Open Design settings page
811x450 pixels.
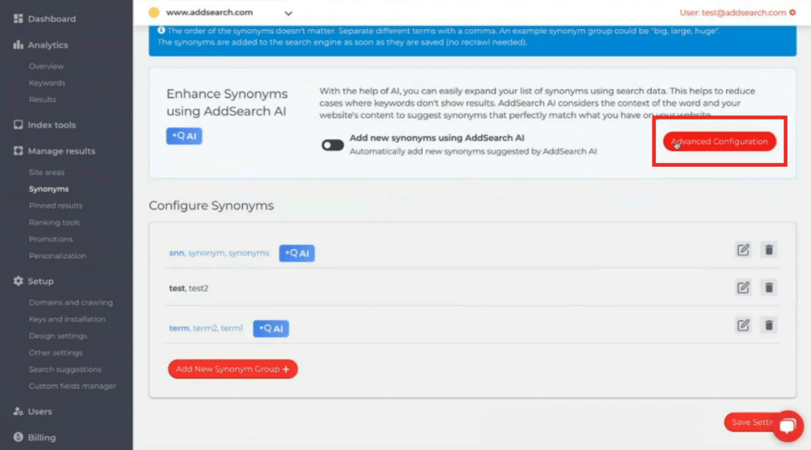tap(58, 336)
